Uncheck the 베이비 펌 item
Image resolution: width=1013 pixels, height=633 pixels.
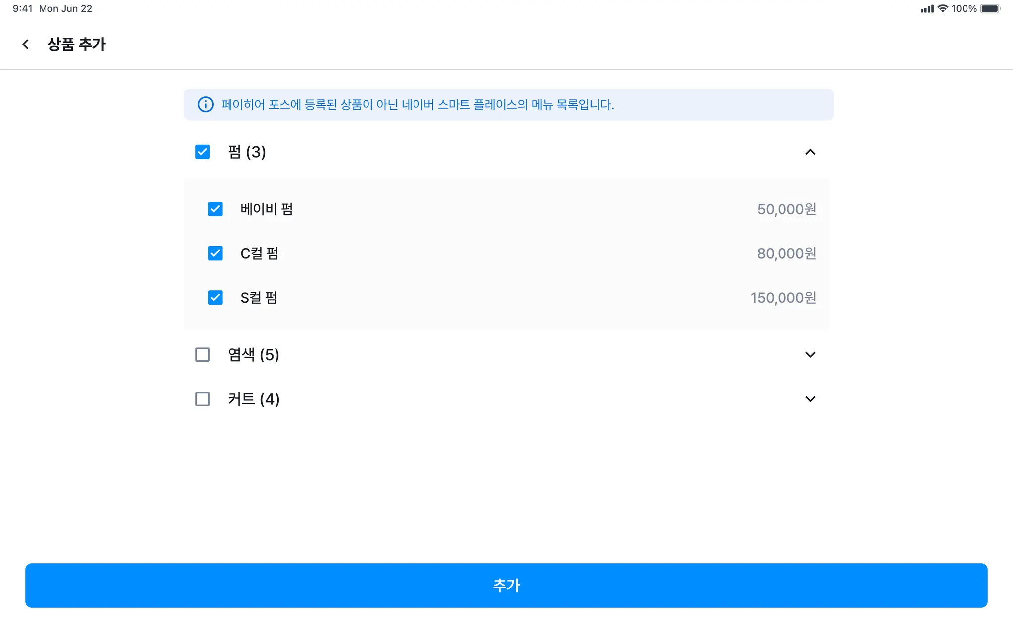[x=215, y=209]
